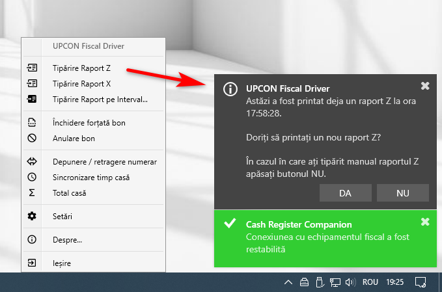Click the Sincronizare timp casă clock icon
Viewport: 442px width, 292px height.
[32, 177]
